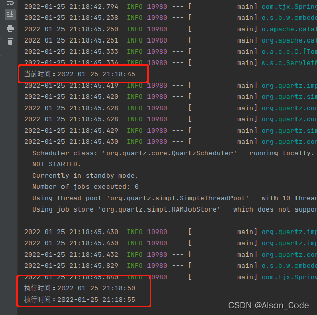
Task: Click logger 'o.s.b.w.embedd' on the 21:18:45.238 row
Action: (289, 18)
